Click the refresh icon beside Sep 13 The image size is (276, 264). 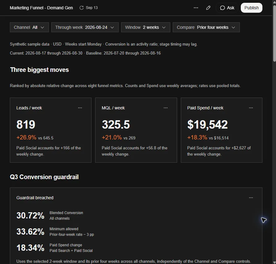(82, 8)
